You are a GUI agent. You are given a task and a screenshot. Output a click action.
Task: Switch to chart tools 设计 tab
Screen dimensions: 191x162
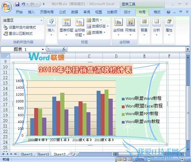tap(127, 12)
